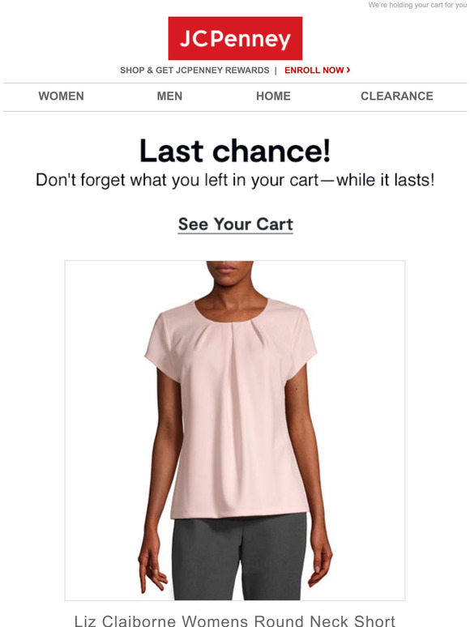
Task: Click the red chevron after ENROLL NOW
Action: click(348, 70)
